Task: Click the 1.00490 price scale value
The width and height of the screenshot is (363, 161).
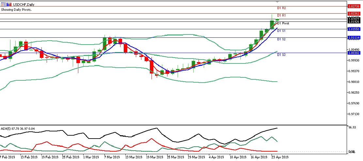Action: tap(354, 49)
